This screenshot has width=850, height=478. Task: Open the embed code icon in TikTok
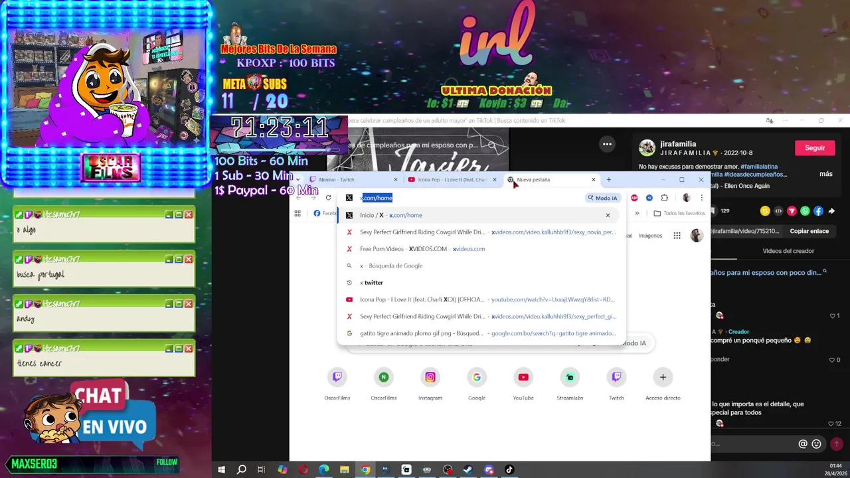click(x=778, y=211)
